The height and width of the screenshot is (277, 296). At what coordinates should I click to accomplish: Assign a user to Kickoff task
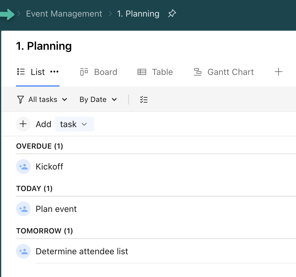(x=23, y=166)
